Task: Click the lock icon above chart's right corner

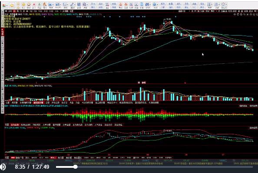Action: tap(251, 14)
